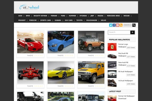Image resolution: width=152 pixels, height=101 pixels.
Task: Open the FORD category
Action: click(x=63, y=16)
